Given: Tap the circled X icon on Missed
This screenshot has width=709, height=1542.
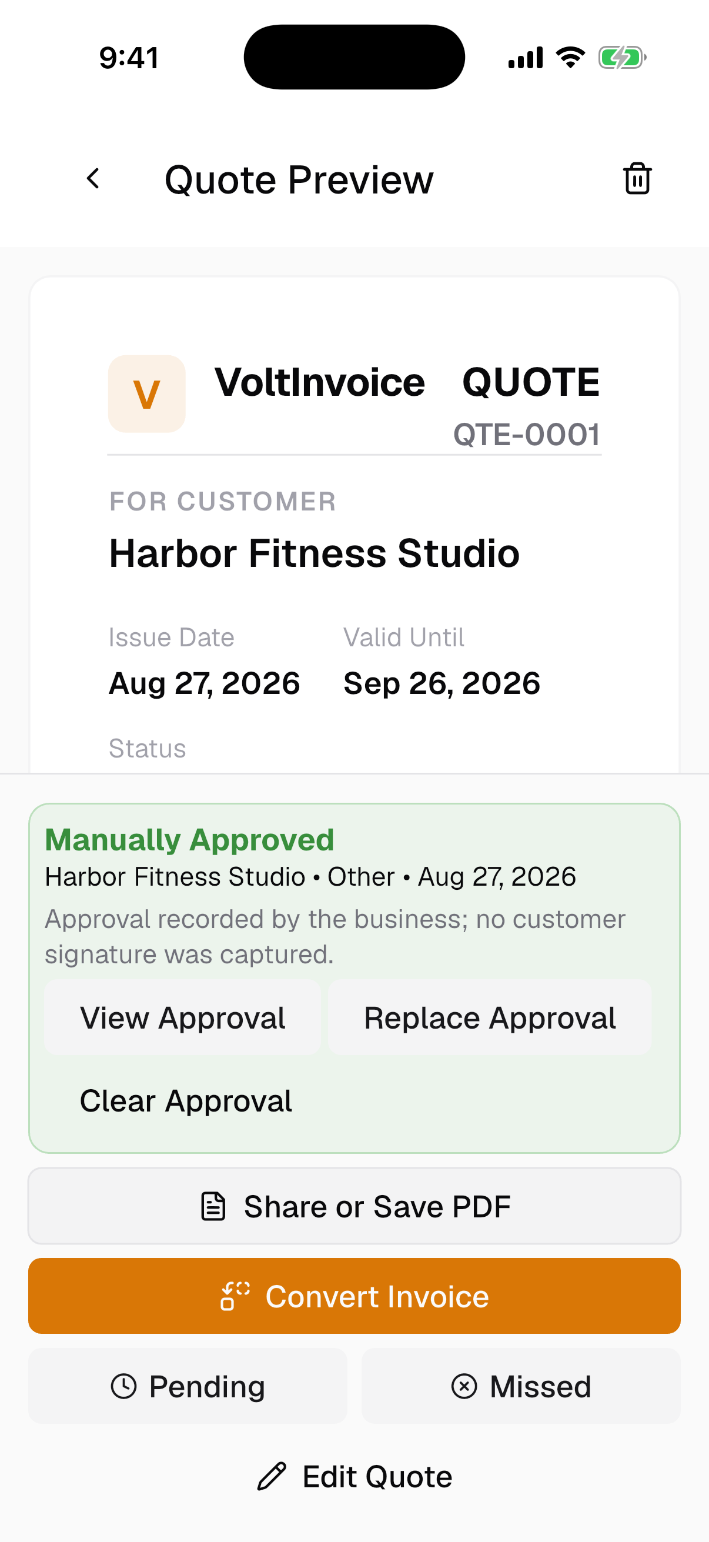Looking at the screenshot, I should [464, 1386].
